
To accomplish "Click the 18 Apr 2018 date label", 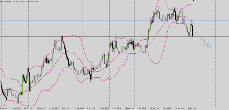I will [180, 108].
